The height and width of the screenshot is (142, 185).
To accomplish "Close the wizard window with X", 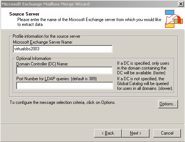I will 181,4.
